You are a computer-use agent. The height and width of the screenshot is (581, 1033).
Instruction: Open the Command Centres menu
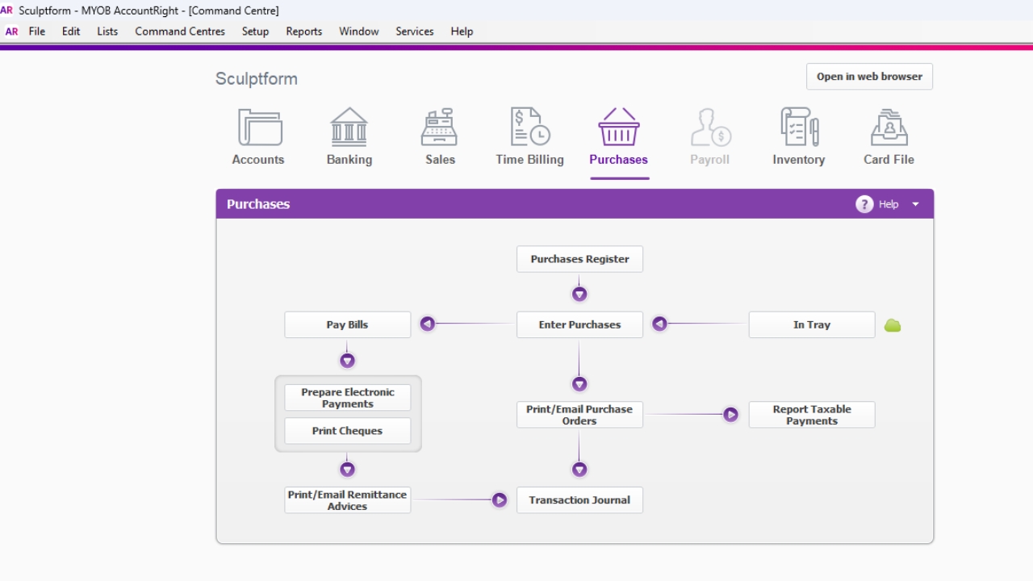pyautogui.click(x=180, y=31)
